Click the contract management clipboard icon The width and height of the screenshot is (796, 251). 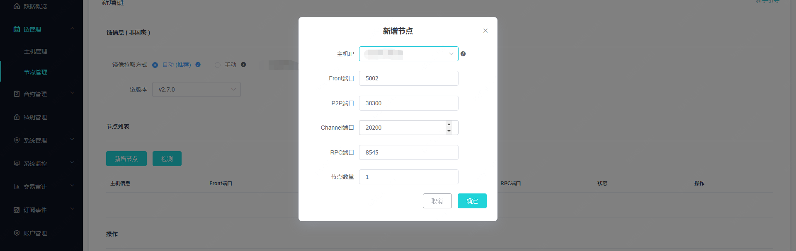tap(17, 94)
